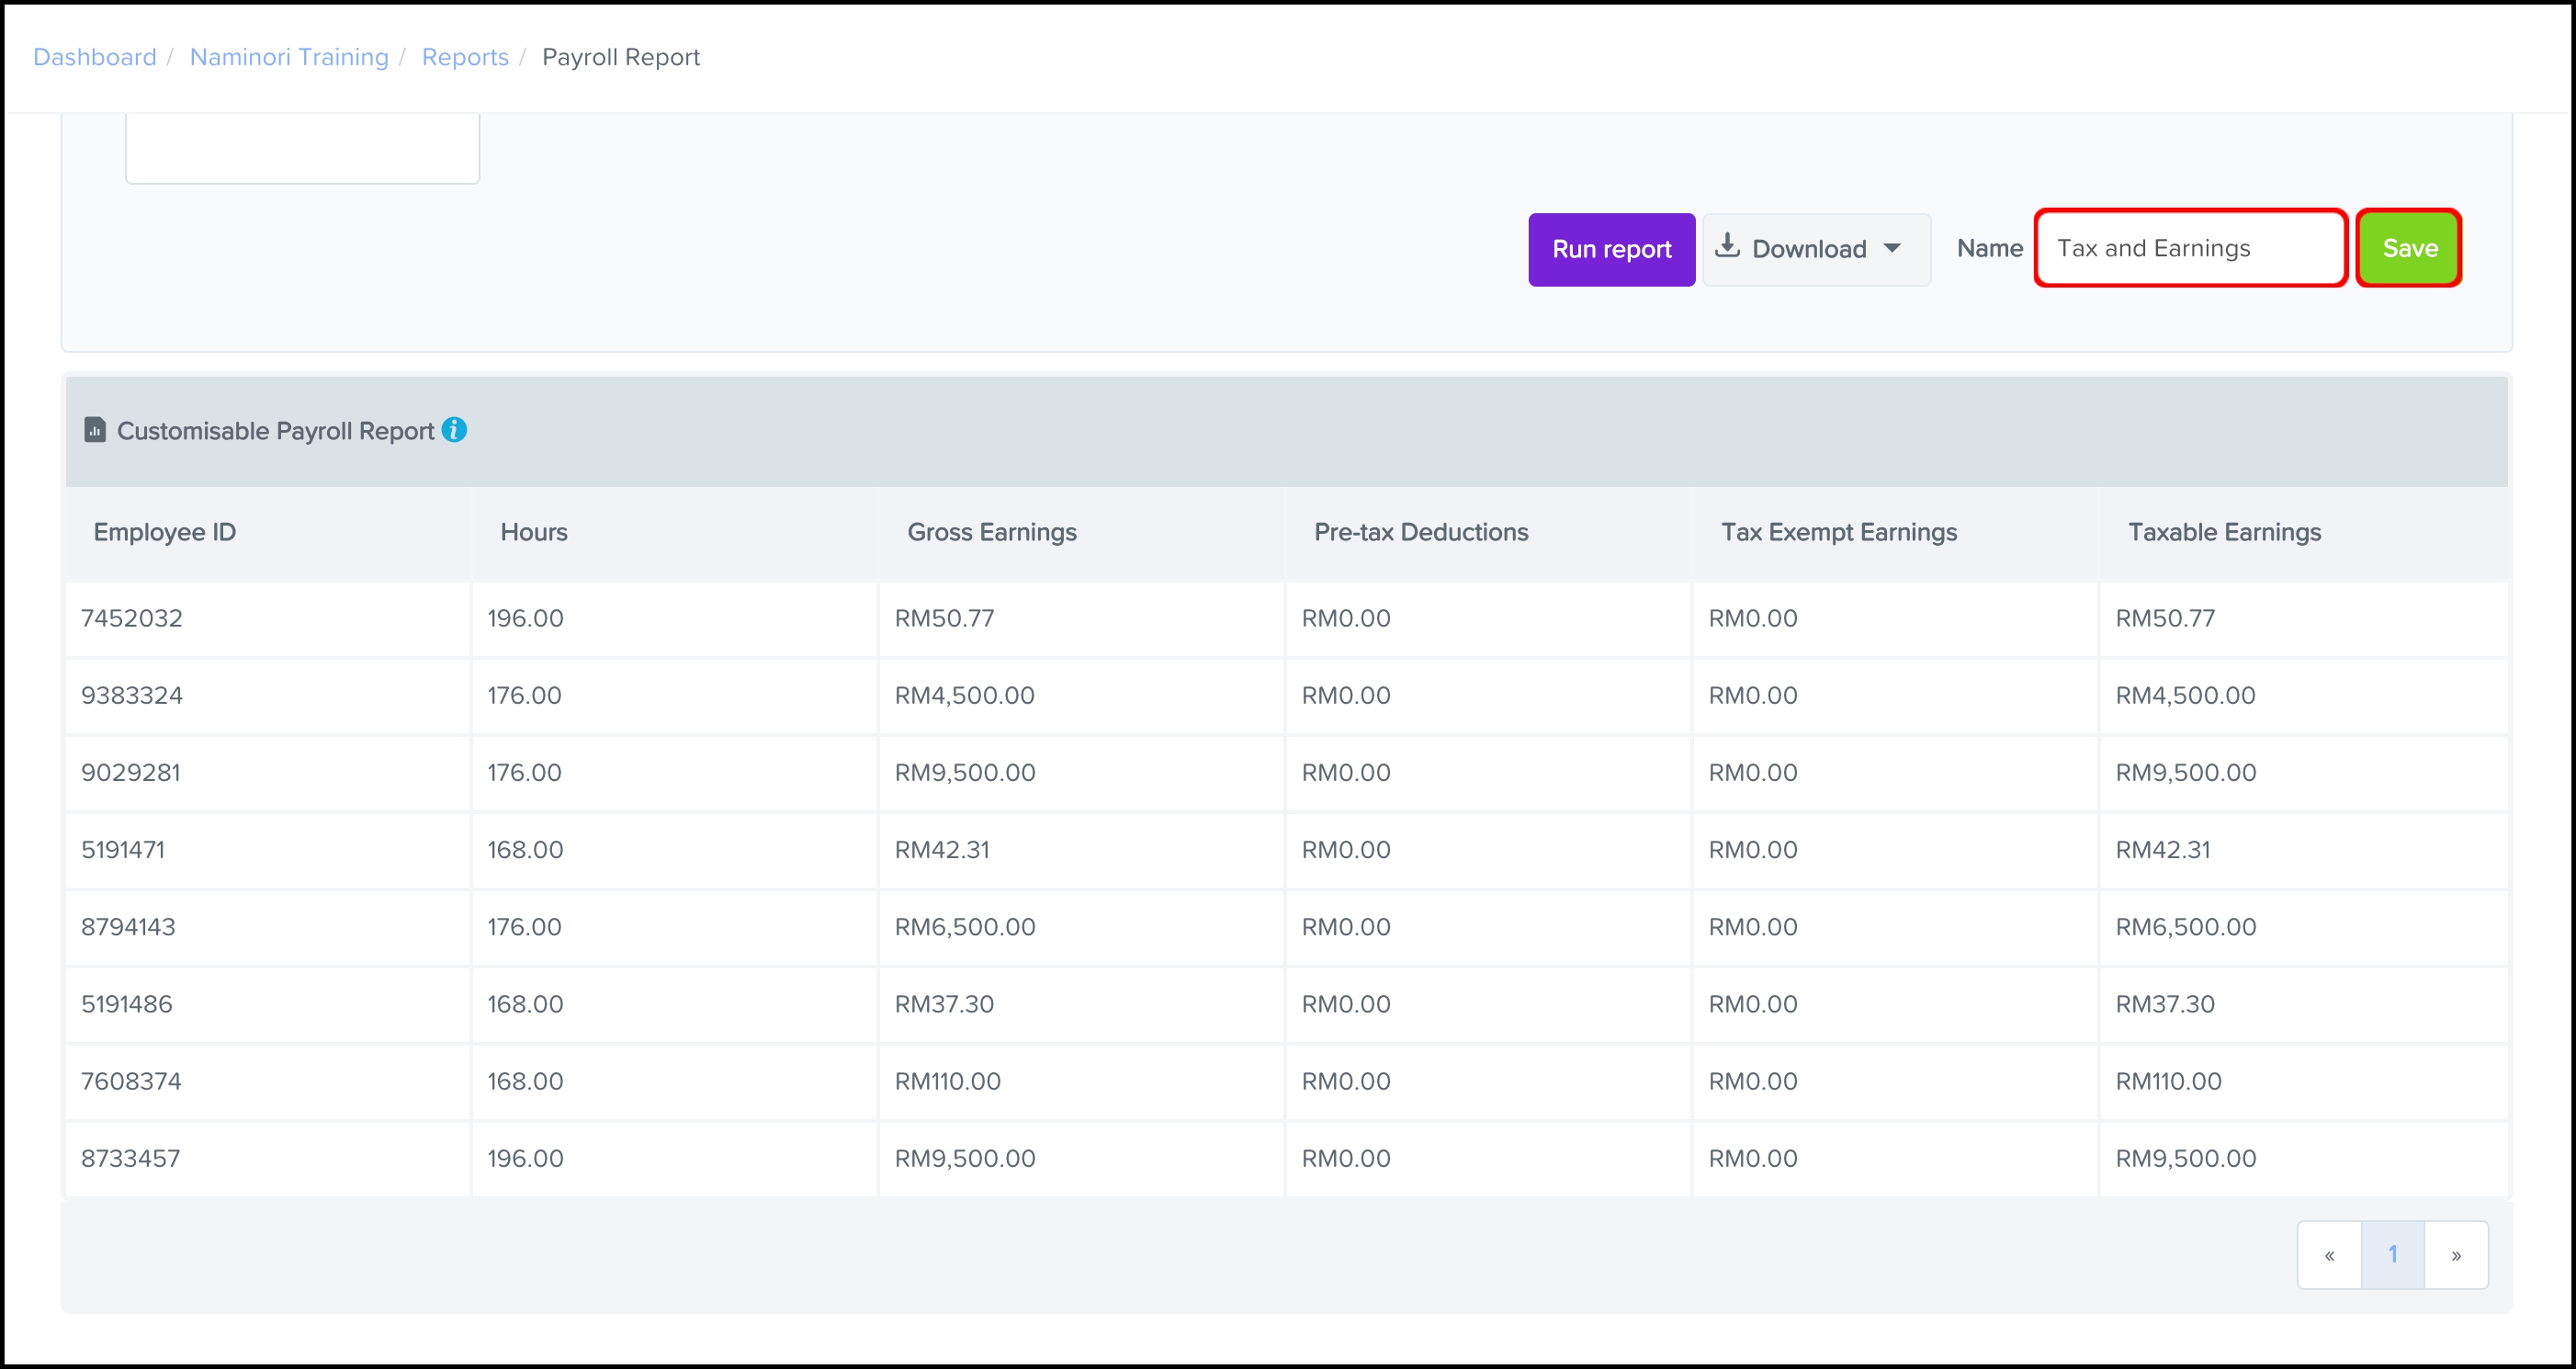Click the Taxable Earnings column header
The height and width of the screenshot is (1369, 2576).
(2224, 532)
